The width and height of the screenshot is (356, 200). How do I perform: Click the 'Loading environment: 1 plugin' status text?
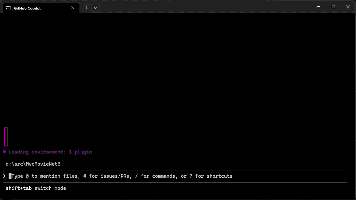[50, 152]
